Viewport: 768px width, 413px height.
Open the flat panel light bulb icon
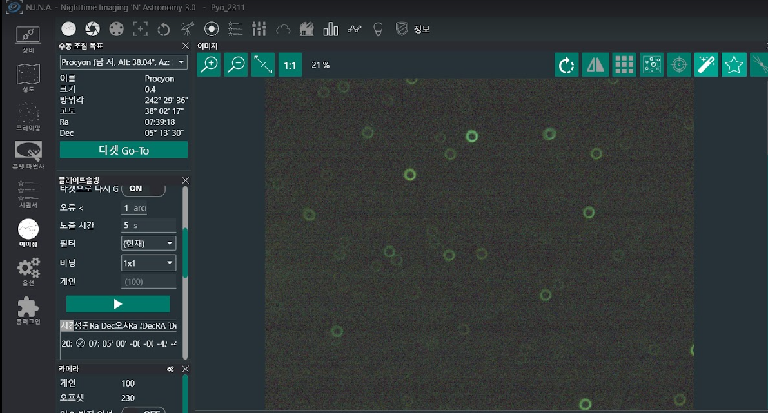pyautogui.click(x=378, y=29)
